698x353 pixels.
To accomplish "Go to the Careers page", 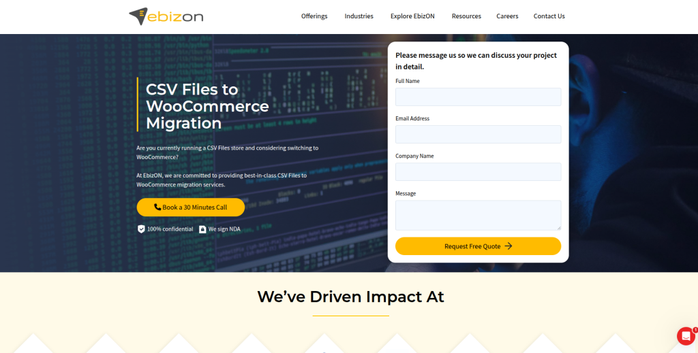I will pos(507,16).
